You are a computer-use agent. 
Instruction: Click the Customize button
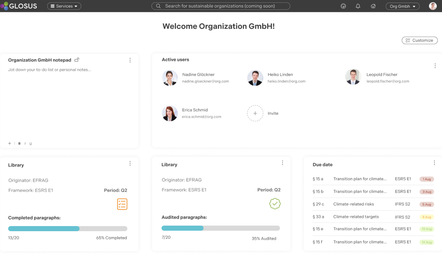420,40
